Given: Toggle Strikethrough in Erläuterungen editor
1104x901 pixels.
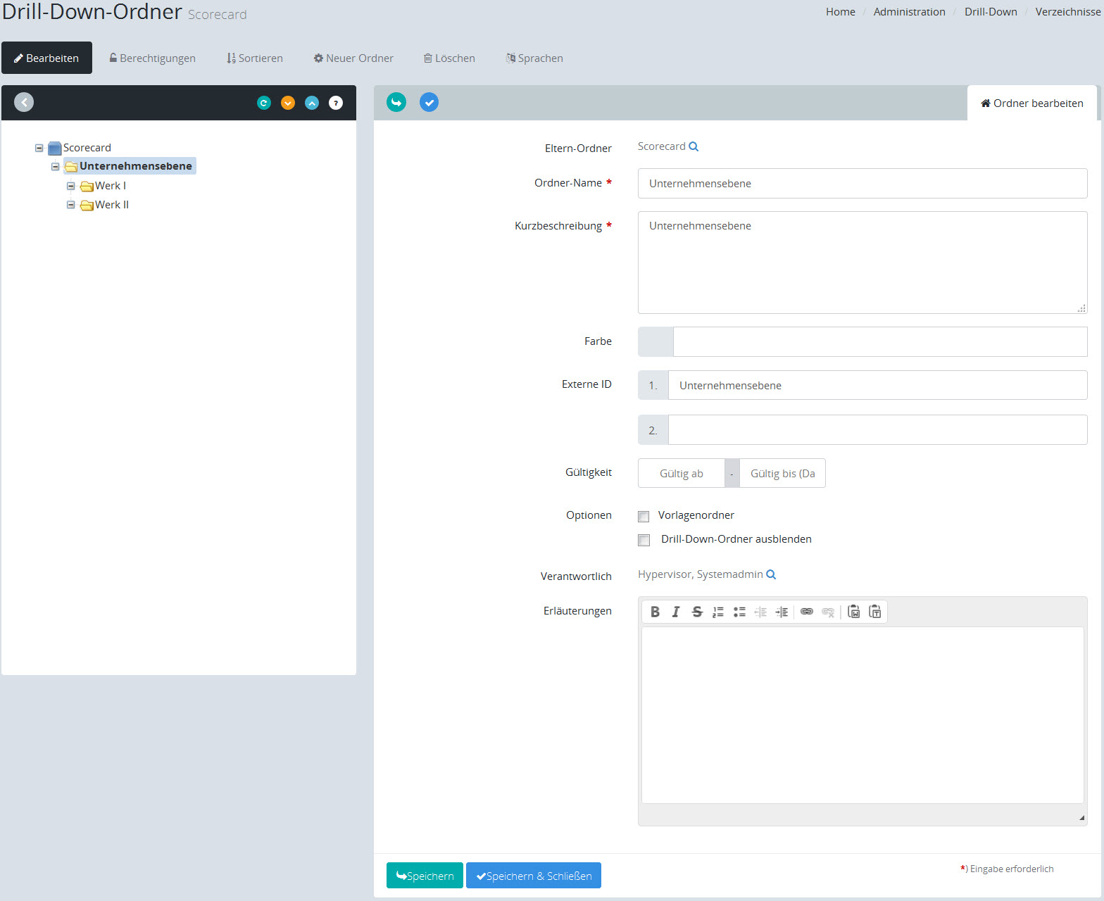Looking at the screenshot, I should [697, 612].
